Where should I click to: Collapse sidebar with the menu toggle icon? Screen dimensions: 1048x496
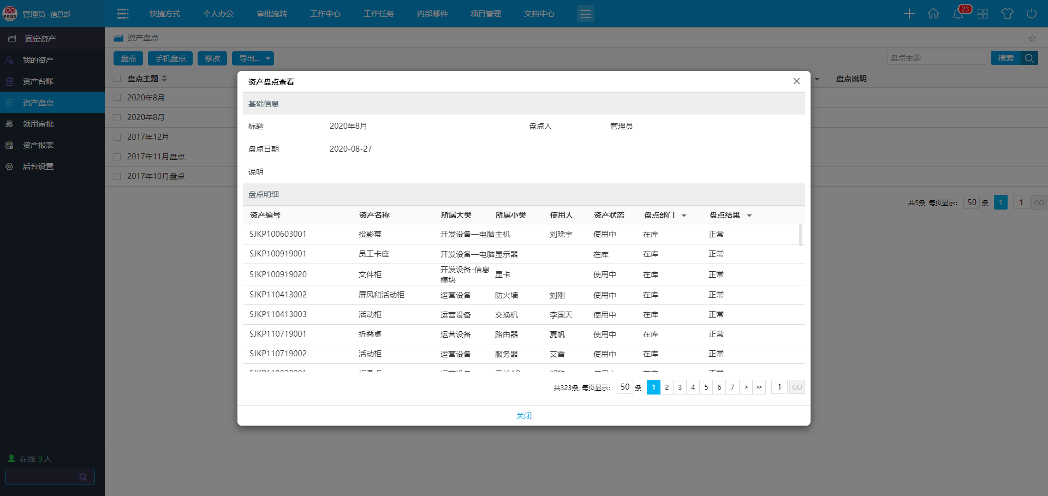123,14
